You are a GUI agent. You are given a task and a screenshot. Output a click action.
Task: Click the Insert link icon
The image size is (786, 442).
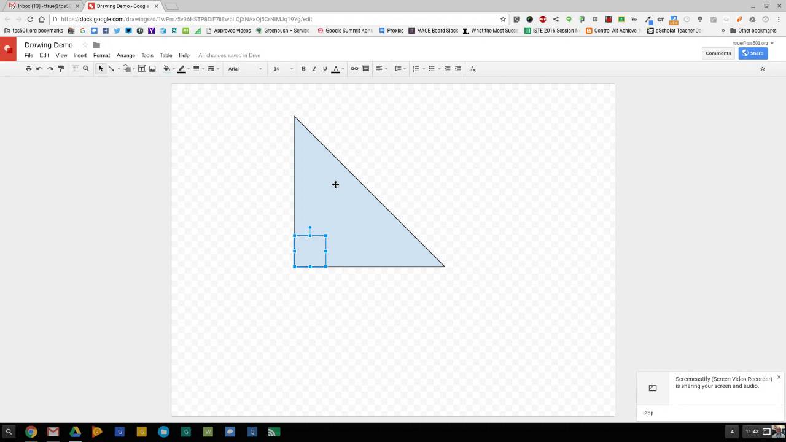tap(354, 69)
